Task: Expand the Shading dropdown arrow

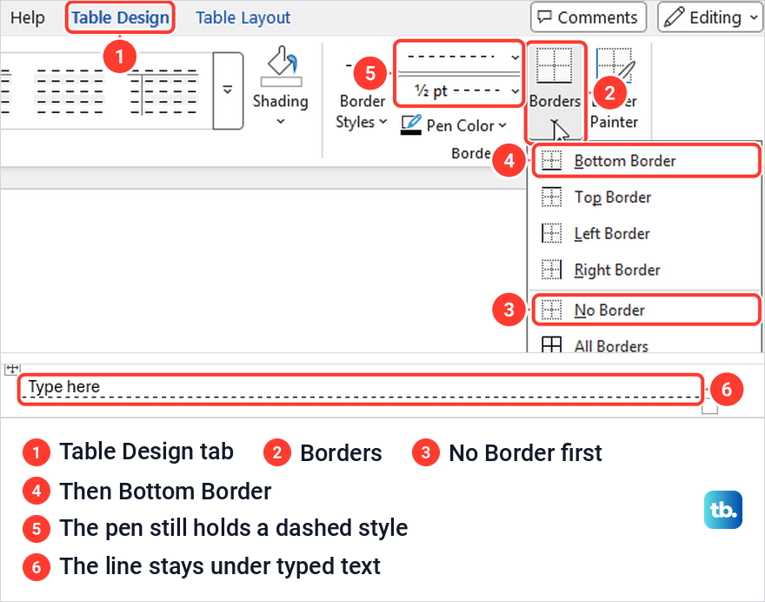Action: [281, 121]
